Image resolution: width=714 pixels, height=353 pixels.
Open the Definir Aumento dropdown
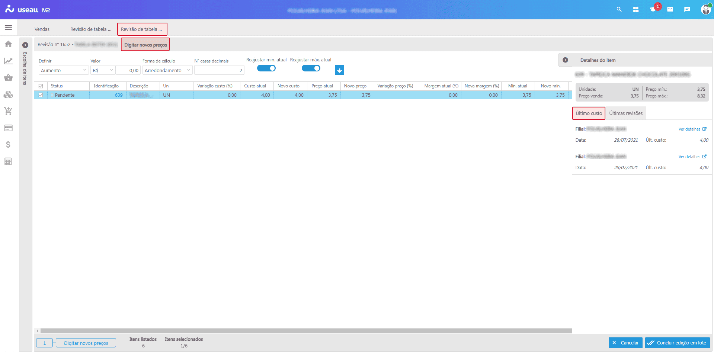click(x=63, y=70)
